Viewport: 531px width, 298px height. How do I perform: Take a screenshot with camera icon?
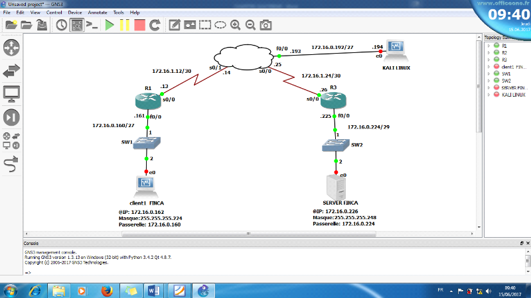(265, 25)
